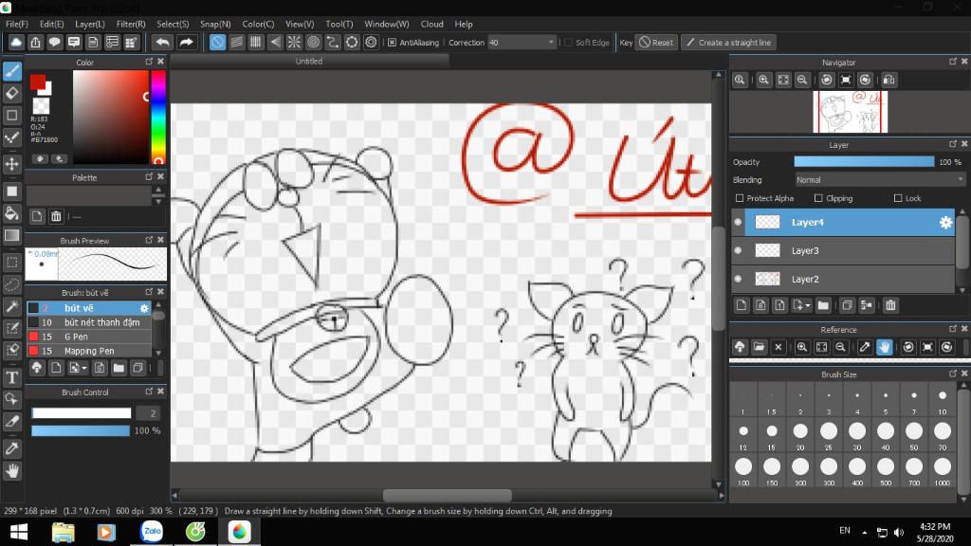Open the Filter menu

click(131, 24)
